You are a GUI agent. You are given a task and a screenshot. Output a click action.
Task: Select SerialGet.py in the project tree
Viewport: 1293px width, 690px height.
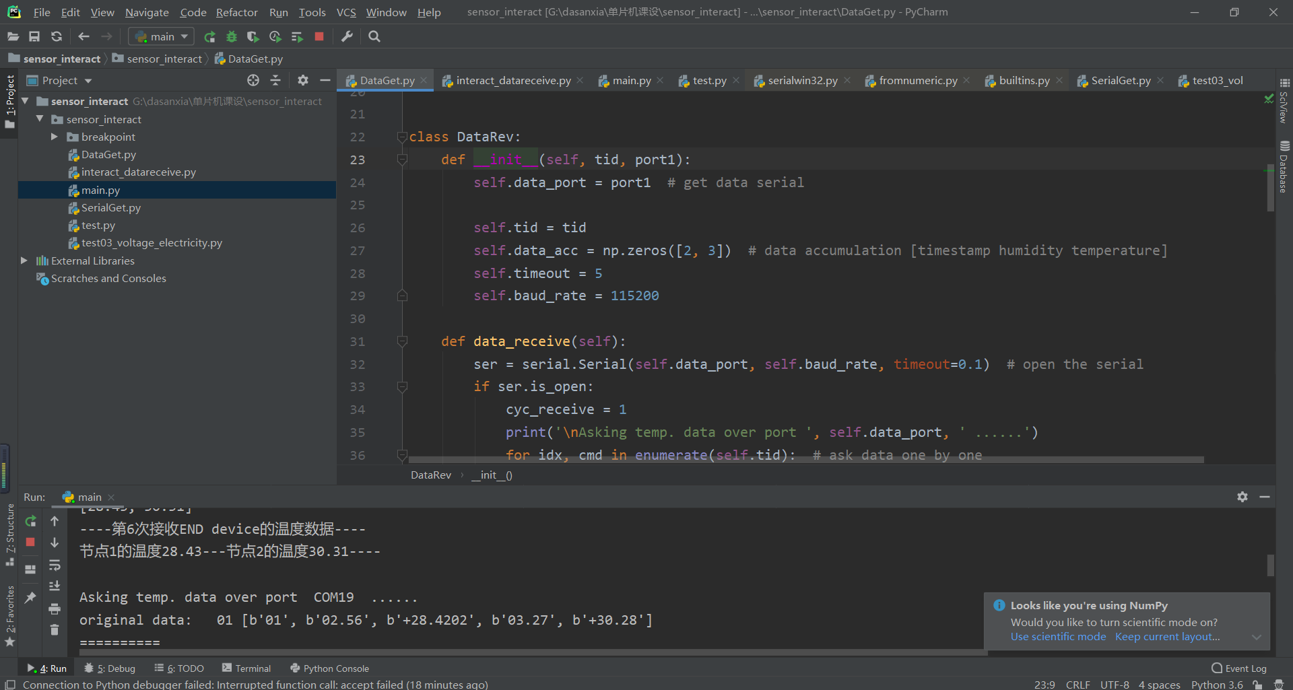tap(111, 208)
